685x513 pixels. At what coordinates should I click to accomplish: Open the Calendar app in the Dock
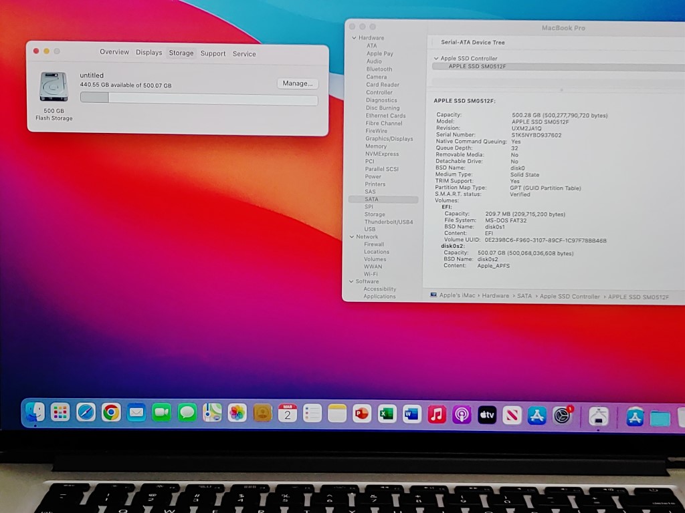pyautogui.click(x=288, y=413)
